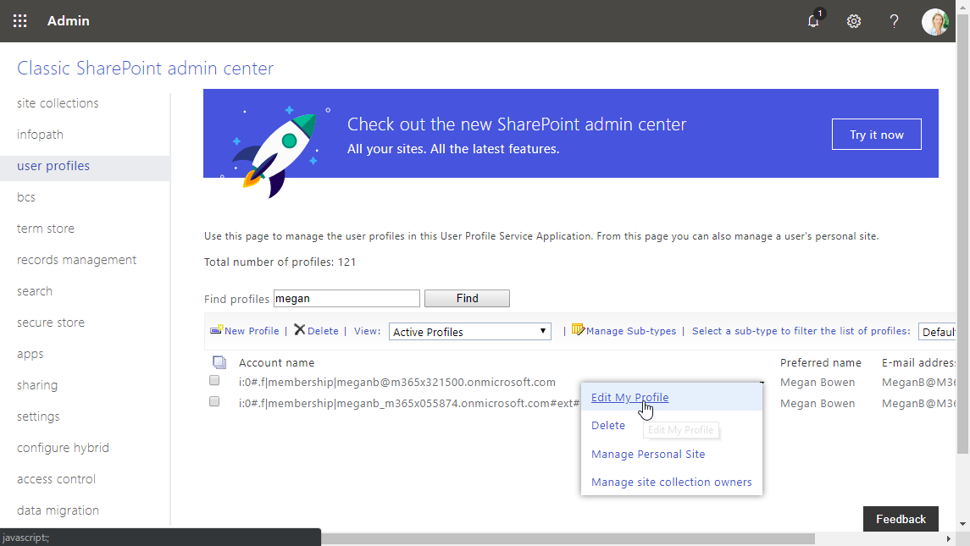Screen dimensions: 970x546
Task: Click the horizontal scrollbar at page bottom
Action: (568, 538)
